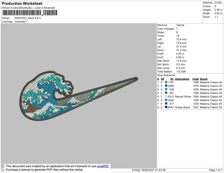Image resolution: width=224 pixels, height=173 pixels.
Task: Click the swoosh wave embroidery design preview
Action: point(79,96)
